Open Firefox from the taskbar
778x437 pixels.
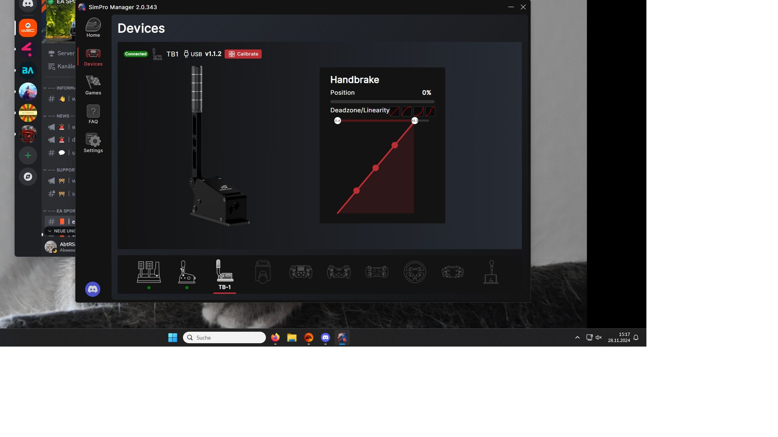click(x=275, y=337)
